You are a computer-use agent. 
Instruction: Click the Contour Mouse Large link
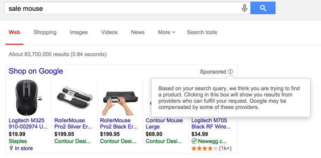(x=164, y=124)
